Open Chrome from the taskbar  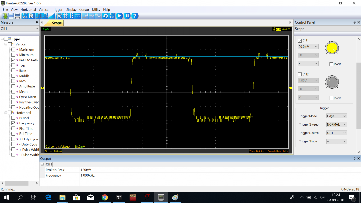click(105, 197)
